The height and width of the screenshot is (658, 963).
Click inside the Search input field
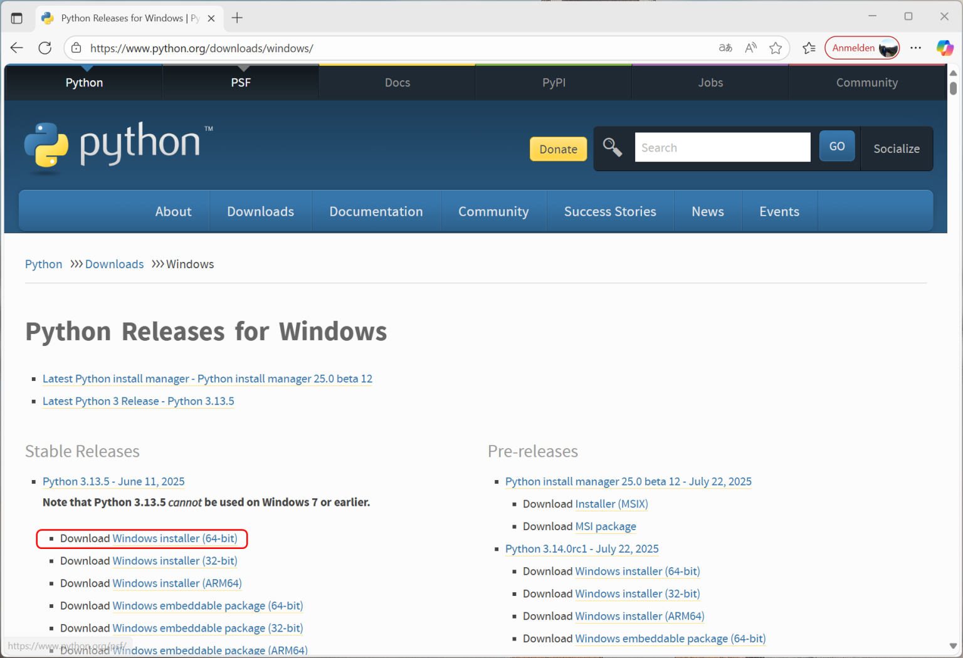click(x=722, y=147)
